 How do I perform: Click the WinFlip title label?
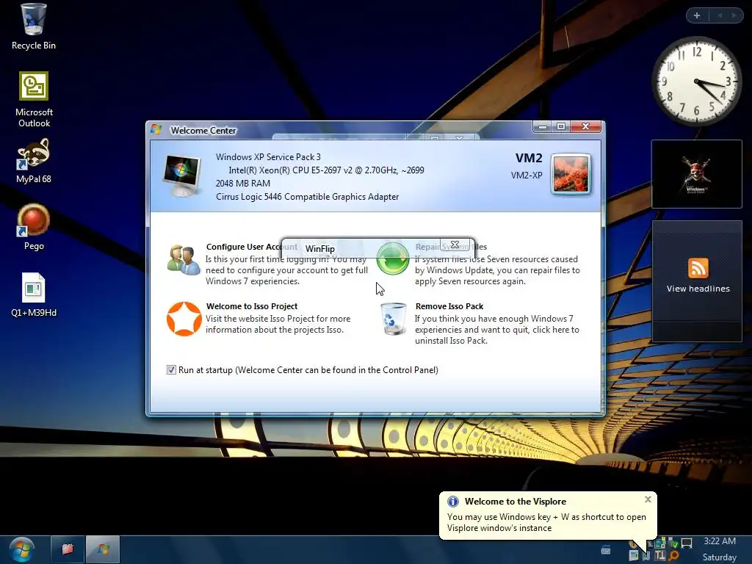coord(320,248)
